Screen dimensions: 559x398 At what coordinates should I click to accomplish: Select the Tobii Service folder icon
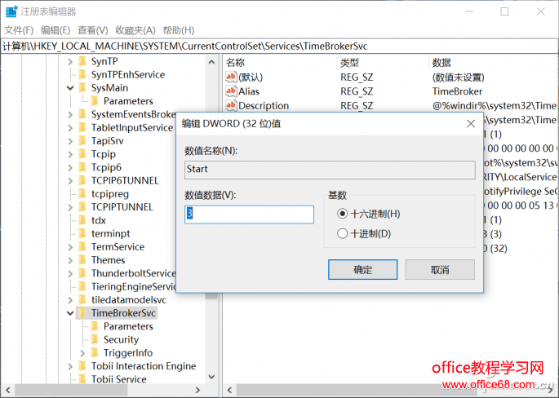(82, 379)
